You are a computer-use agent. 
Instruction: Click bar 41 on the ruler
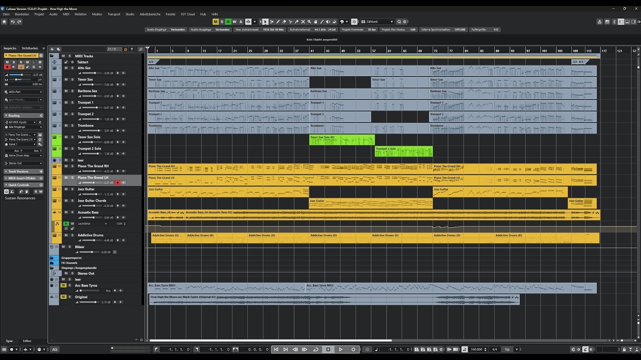[x=311, y=50]
